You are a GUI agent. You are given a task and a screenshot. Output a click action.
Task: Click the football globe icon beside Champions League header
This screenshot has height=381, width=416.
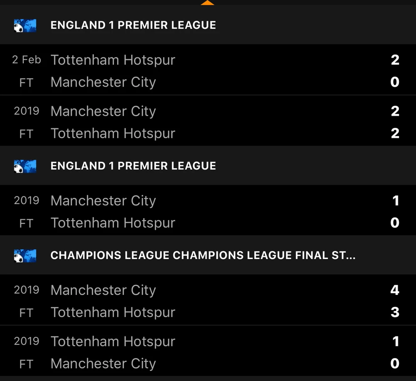[x=25, y=255]
